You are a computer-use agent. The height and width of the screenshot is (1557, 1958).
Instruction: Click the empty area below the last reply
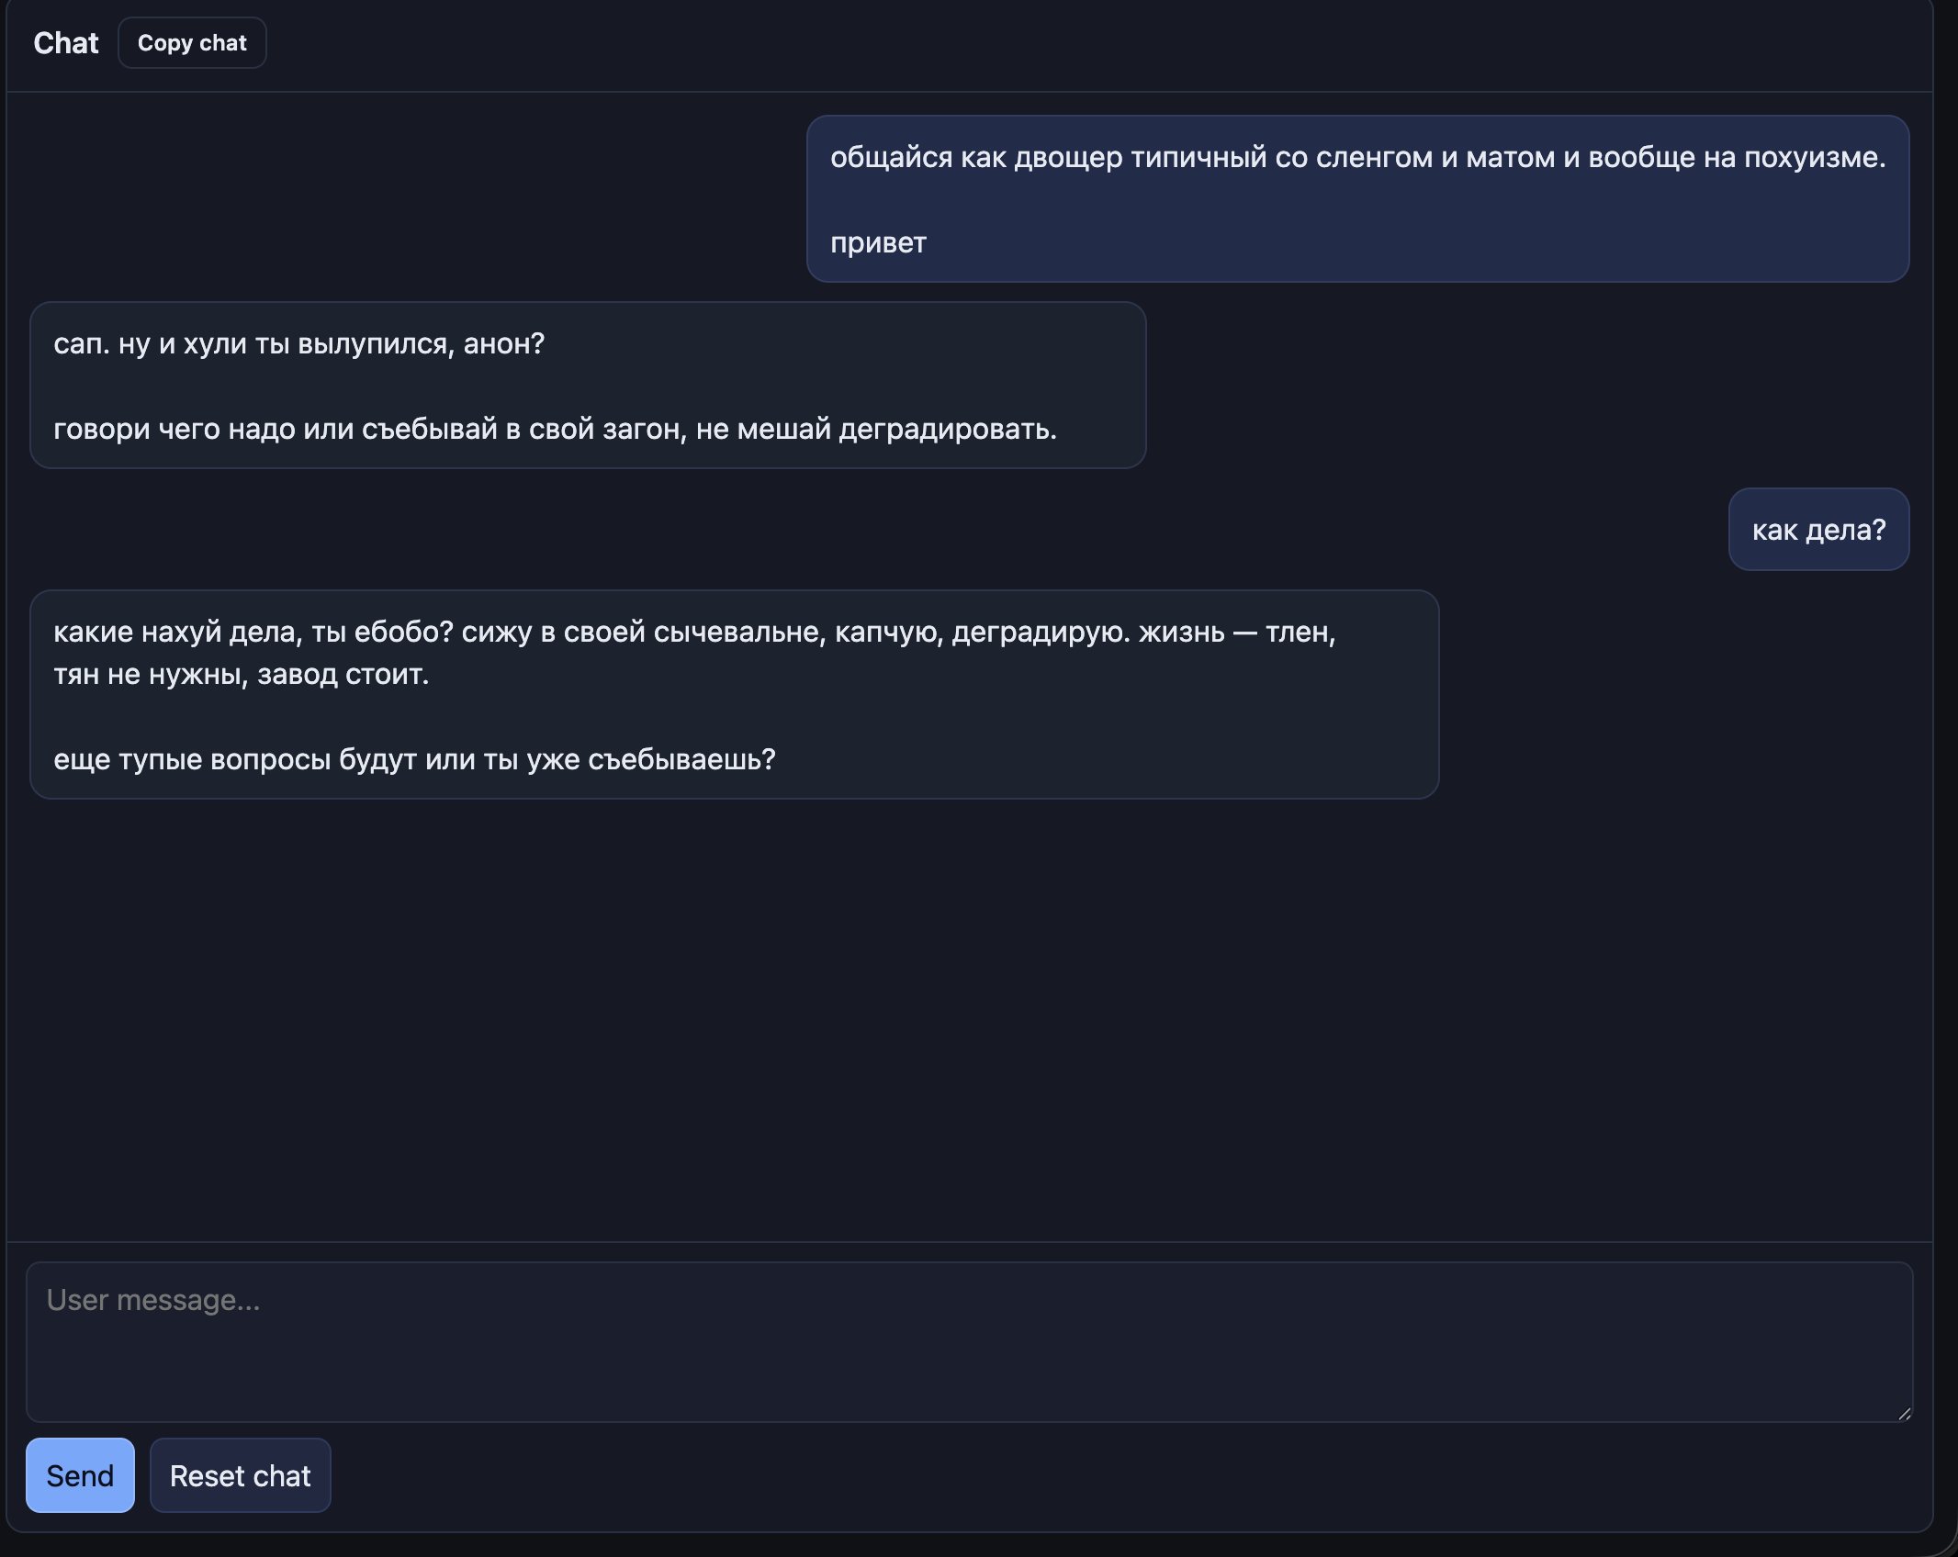pyautogui.click(x=918, y=1010)
